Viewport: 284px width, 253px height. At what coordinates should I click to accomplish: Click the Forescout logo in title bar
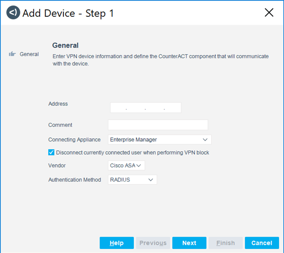coord(13,13)
